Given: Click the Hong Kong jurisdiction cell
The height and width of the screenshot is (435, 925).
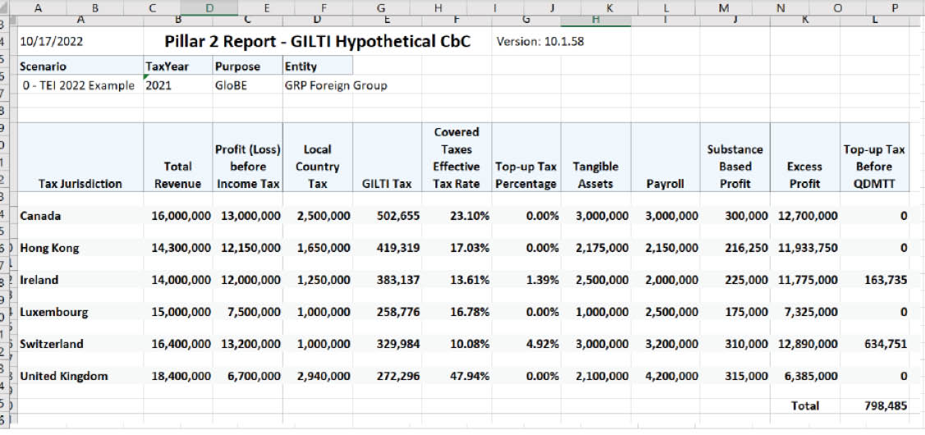Looking at the screenshot, I should (x=81, y=248).
